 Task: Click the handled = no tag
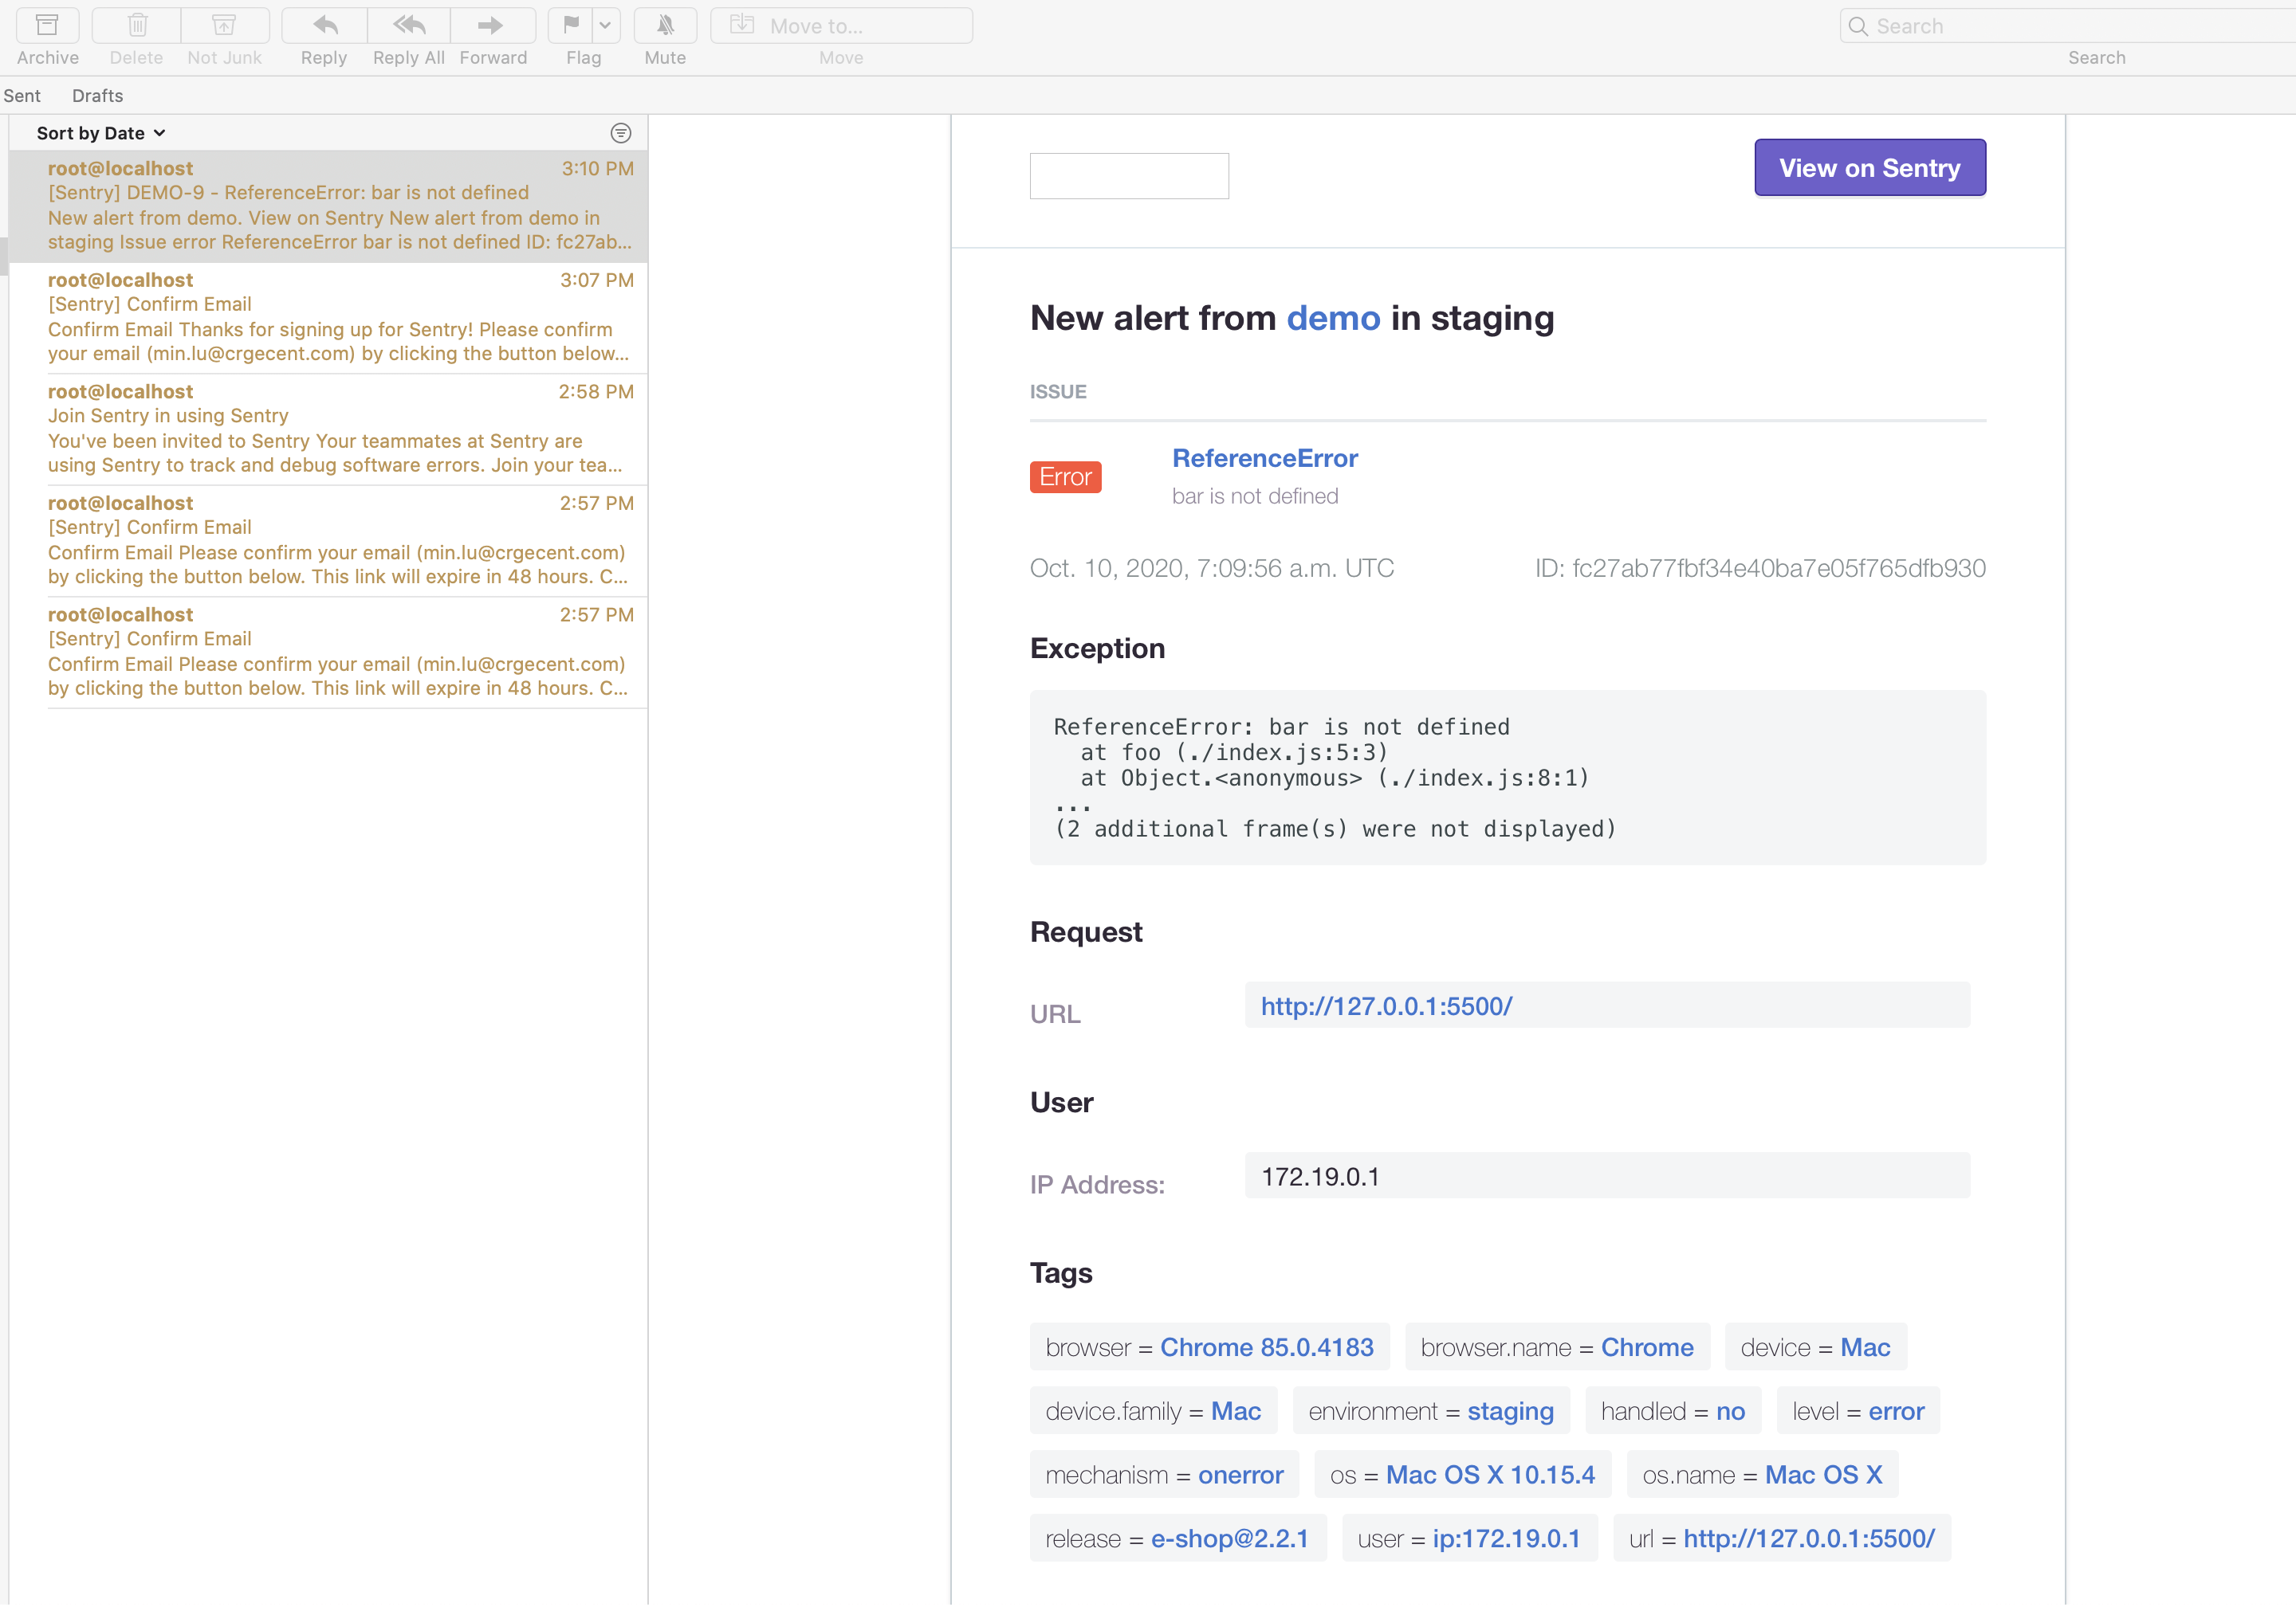pyautogui.click(x=1673, y=1411)
